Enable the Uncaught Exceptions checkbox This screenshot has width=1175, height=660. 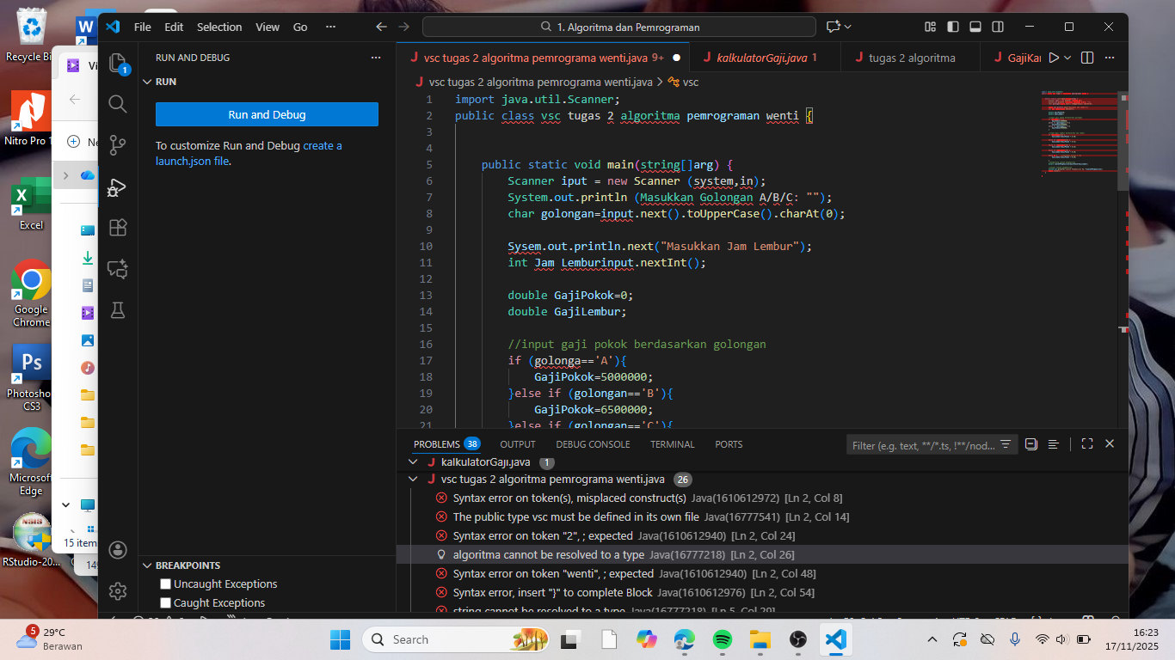[x=166, y=584]
